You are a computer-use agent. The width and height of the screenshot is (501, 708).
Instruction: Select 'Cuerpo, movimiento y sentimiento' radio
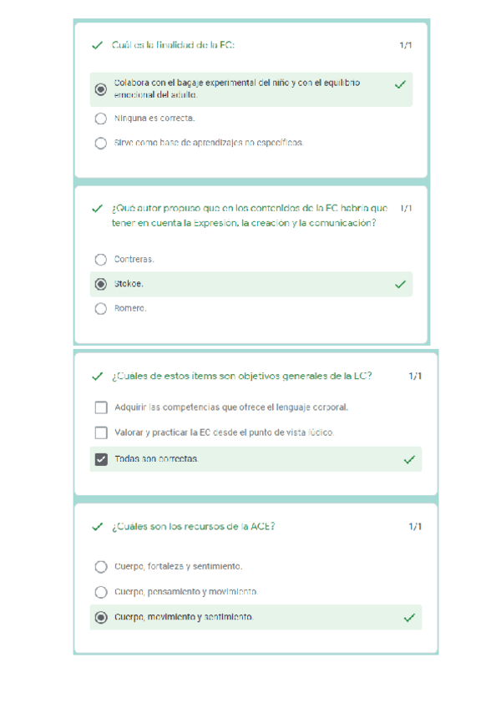pyautogui.click(x=101, y=618)
